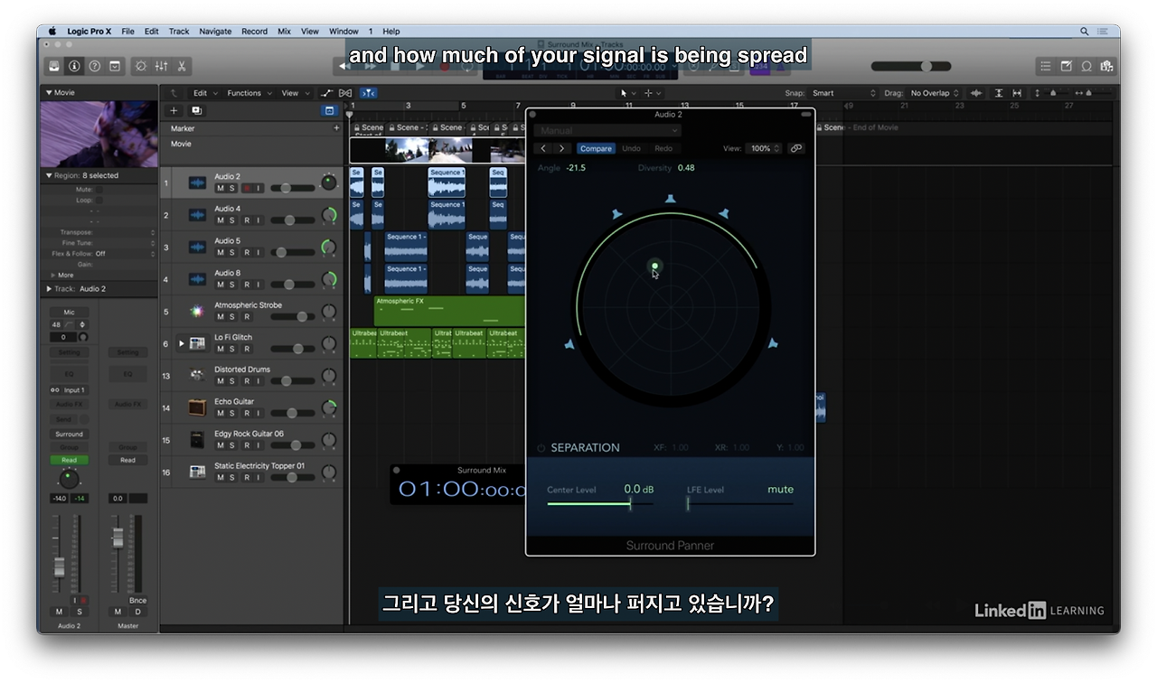
Task: Add a new track plus icon
Action: click(x=174, y=110)
